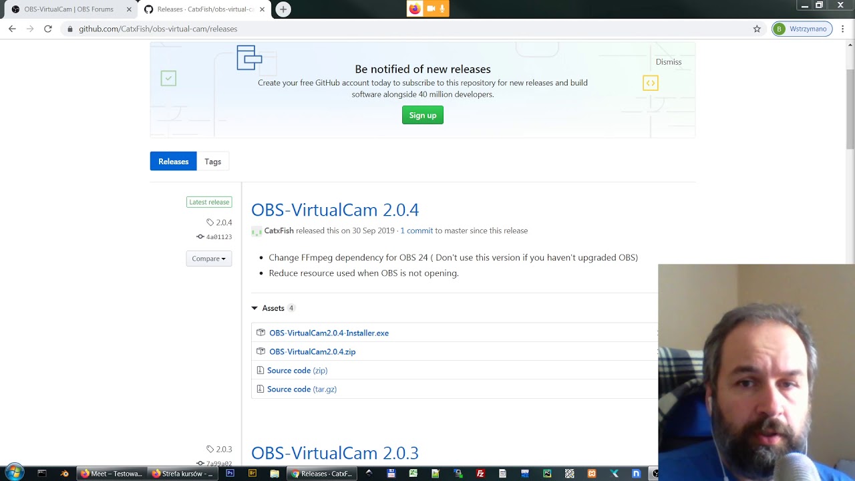Click the 1 commit link

tap(417, 230)
